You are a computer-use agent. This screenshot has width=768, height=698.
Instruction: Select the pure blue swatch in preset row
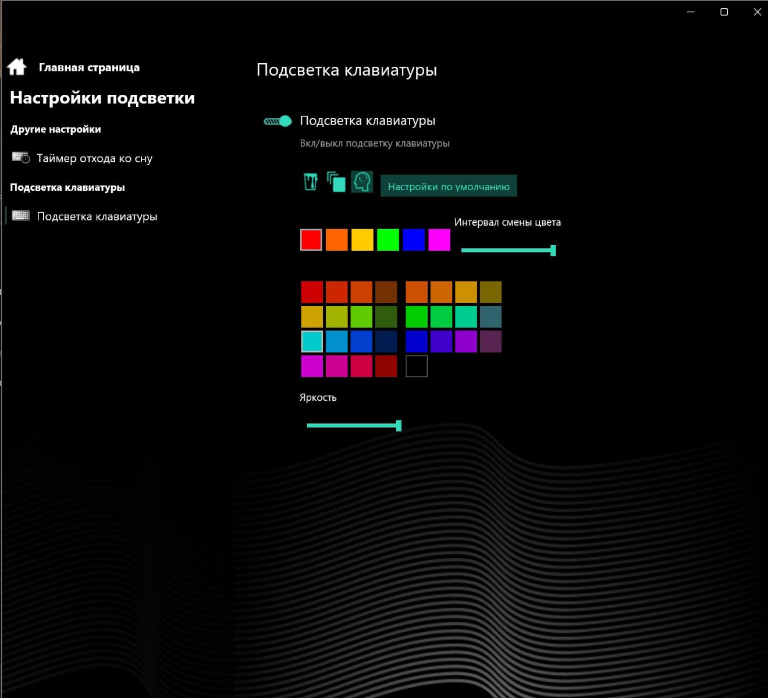coord(414,240)
